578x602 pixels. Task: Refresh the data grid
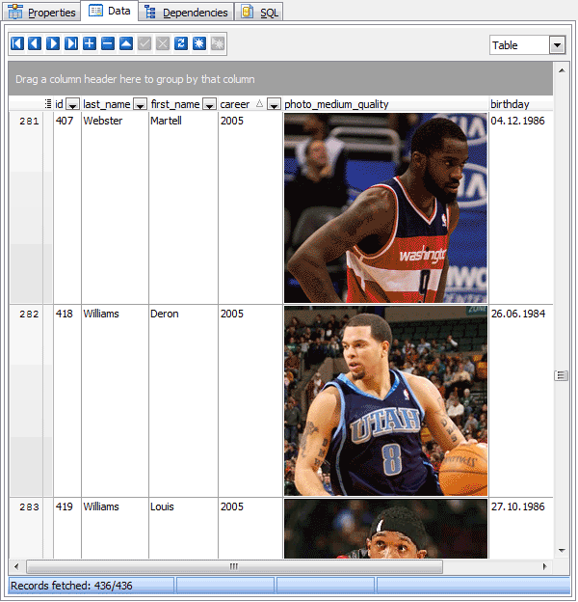[181, 44]
